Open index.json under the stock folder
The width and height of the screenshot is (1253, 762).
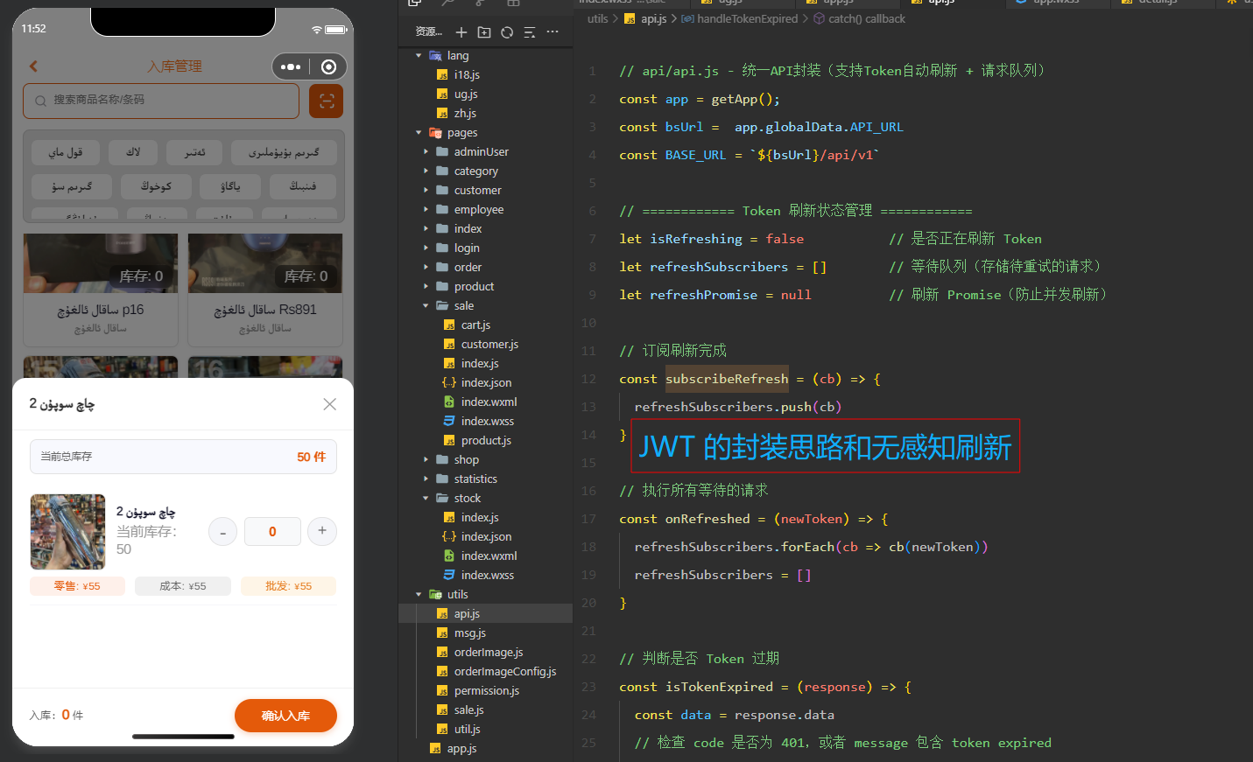[x=485, y=537]
